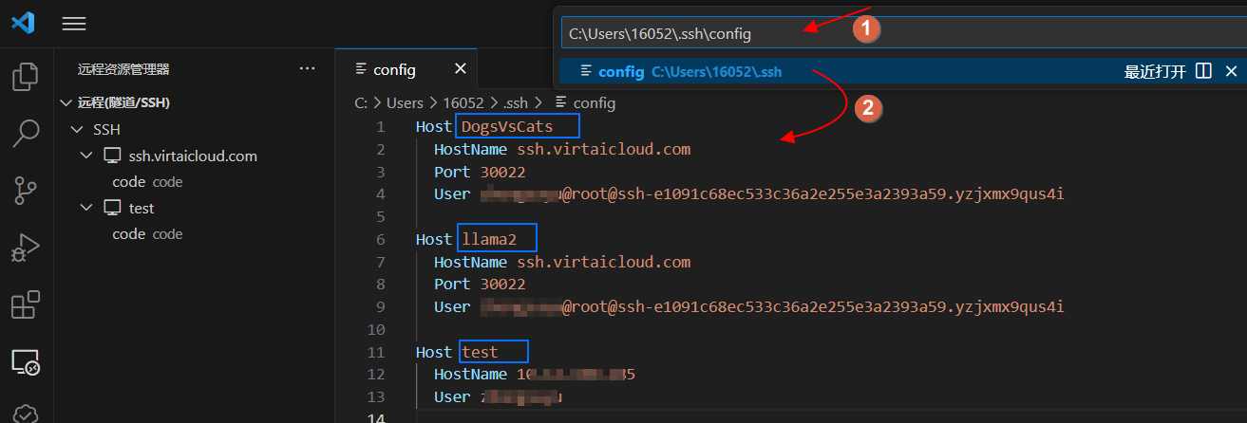Remove config from recently opened list

(x=1231, y=71)
